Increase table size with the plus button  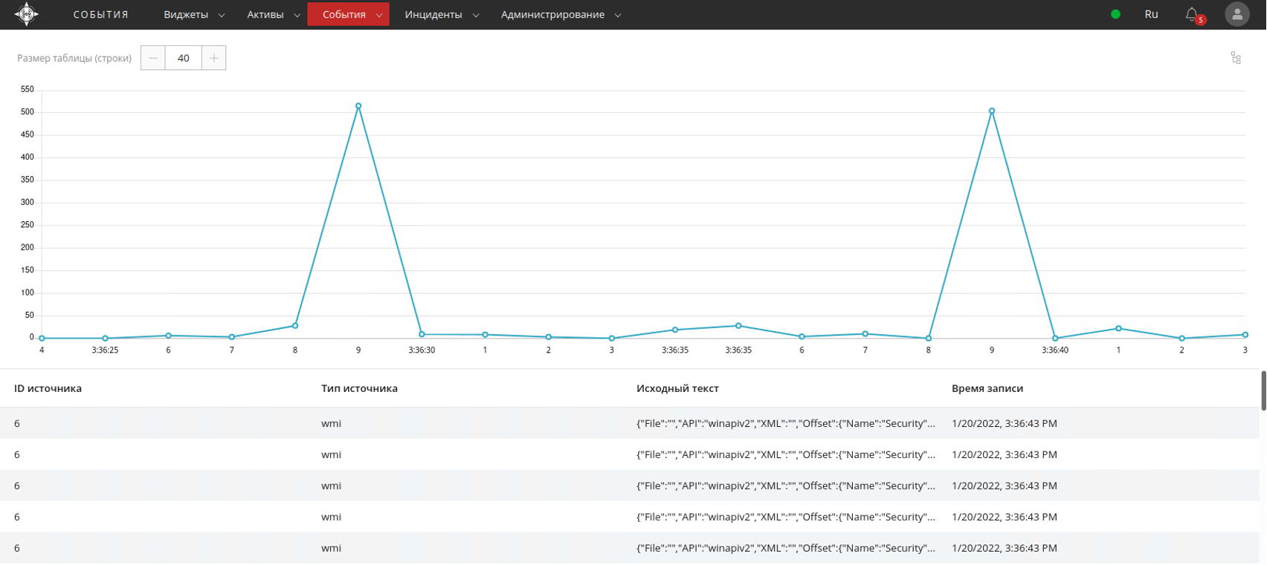click(x=213, y=58)
